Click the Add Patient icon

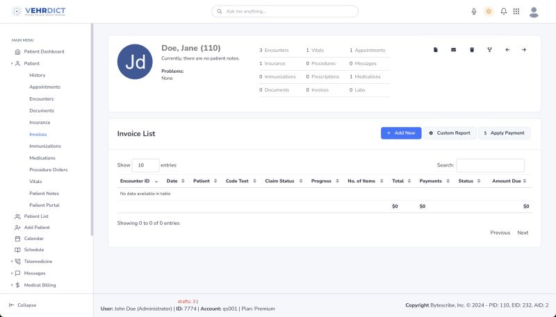click(18, 228)
